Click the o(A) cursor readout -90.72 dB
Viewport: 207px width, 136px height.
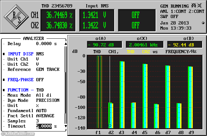(104, 45)
